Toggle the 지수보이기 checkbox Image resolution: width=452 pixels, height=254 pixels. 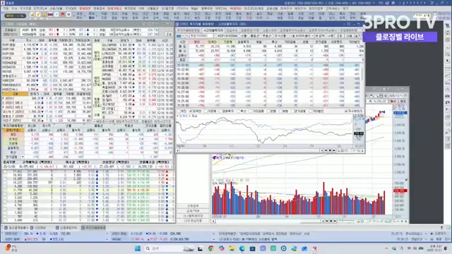(x=346, y=111)
